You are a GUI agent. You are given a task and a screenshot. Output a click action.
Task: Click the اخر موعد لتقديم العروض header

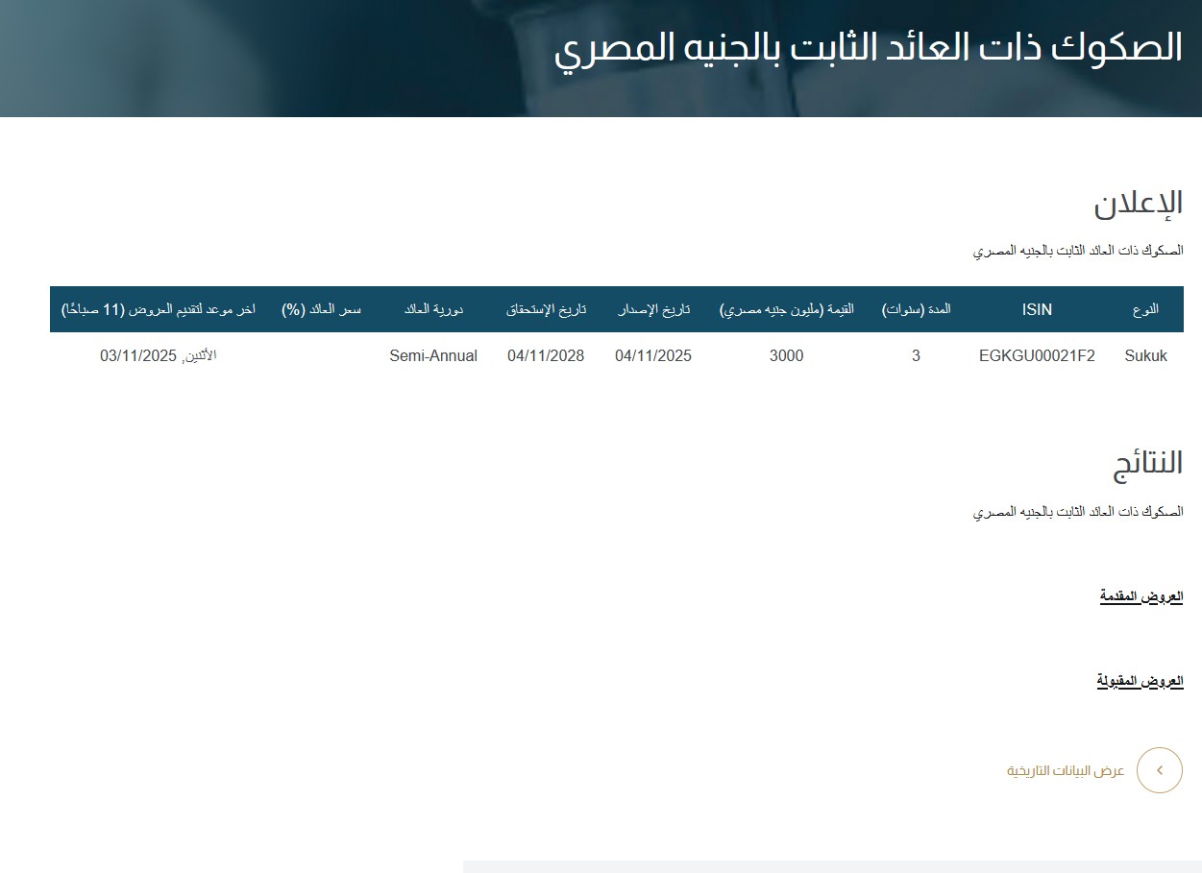159,309
